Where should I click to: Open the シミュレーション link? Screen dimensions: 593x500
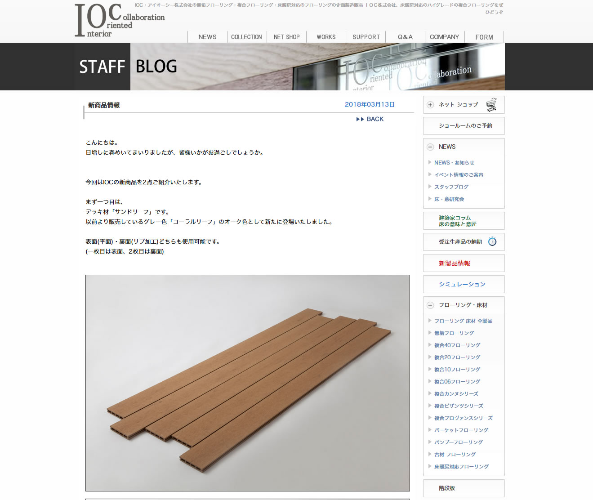coord(464,284)
